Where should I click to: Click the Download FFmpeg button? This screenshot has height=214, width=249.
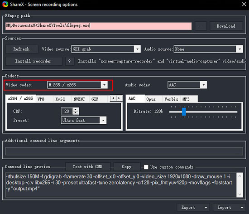coord(226,26)
